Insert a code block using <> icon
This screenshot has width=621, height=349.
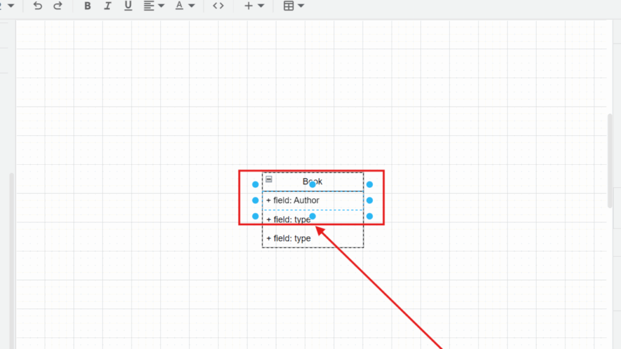(218, 5)
